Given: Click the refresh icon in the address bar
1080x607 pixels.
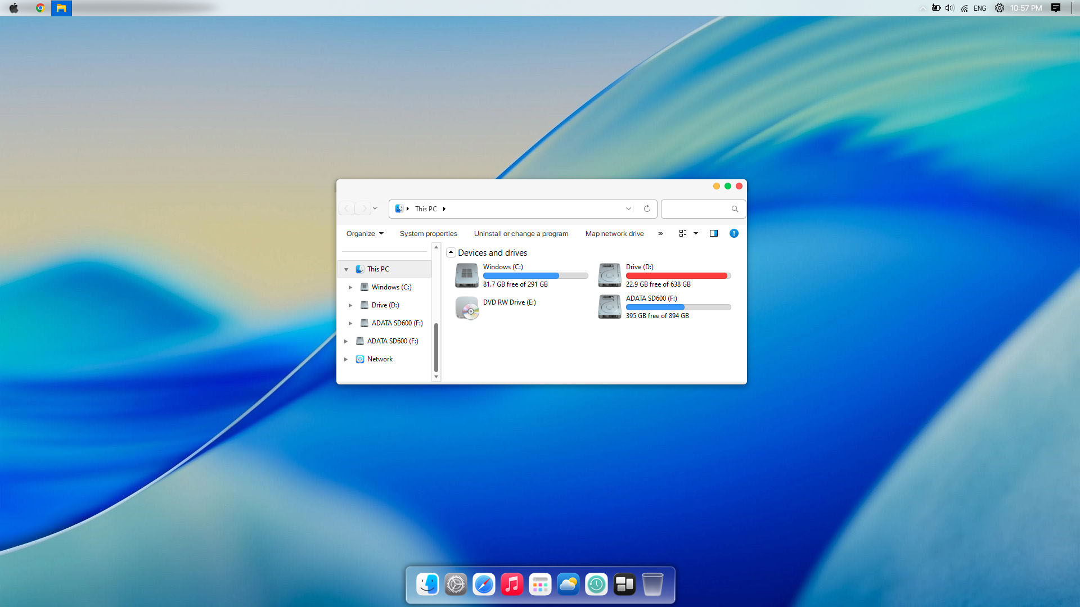Looking at the screenshot, I should point(646,209).
